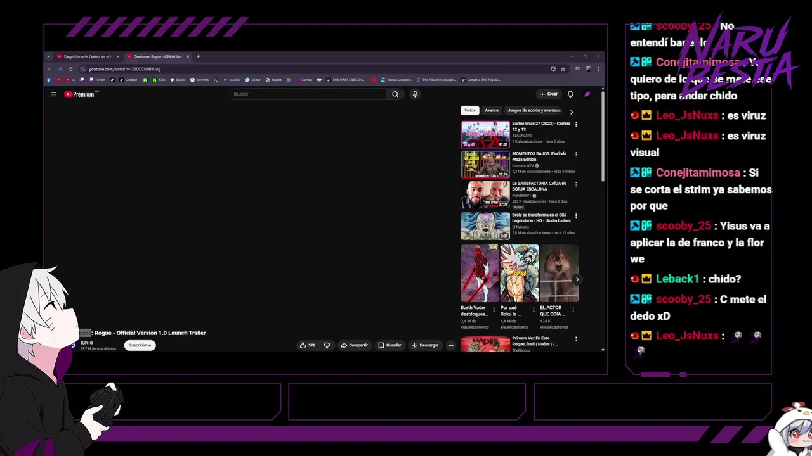Open options for EL ACTOR QUE ODIA short

point(573,310)
